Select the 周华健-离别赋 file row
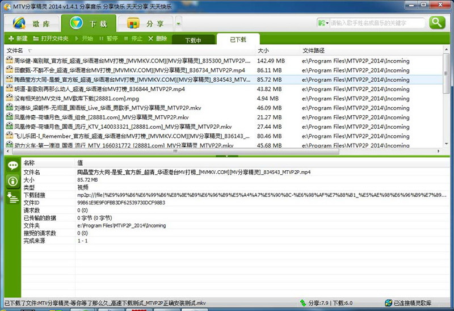The height and width of the screenshot is (311, 454). pos(224,61)
